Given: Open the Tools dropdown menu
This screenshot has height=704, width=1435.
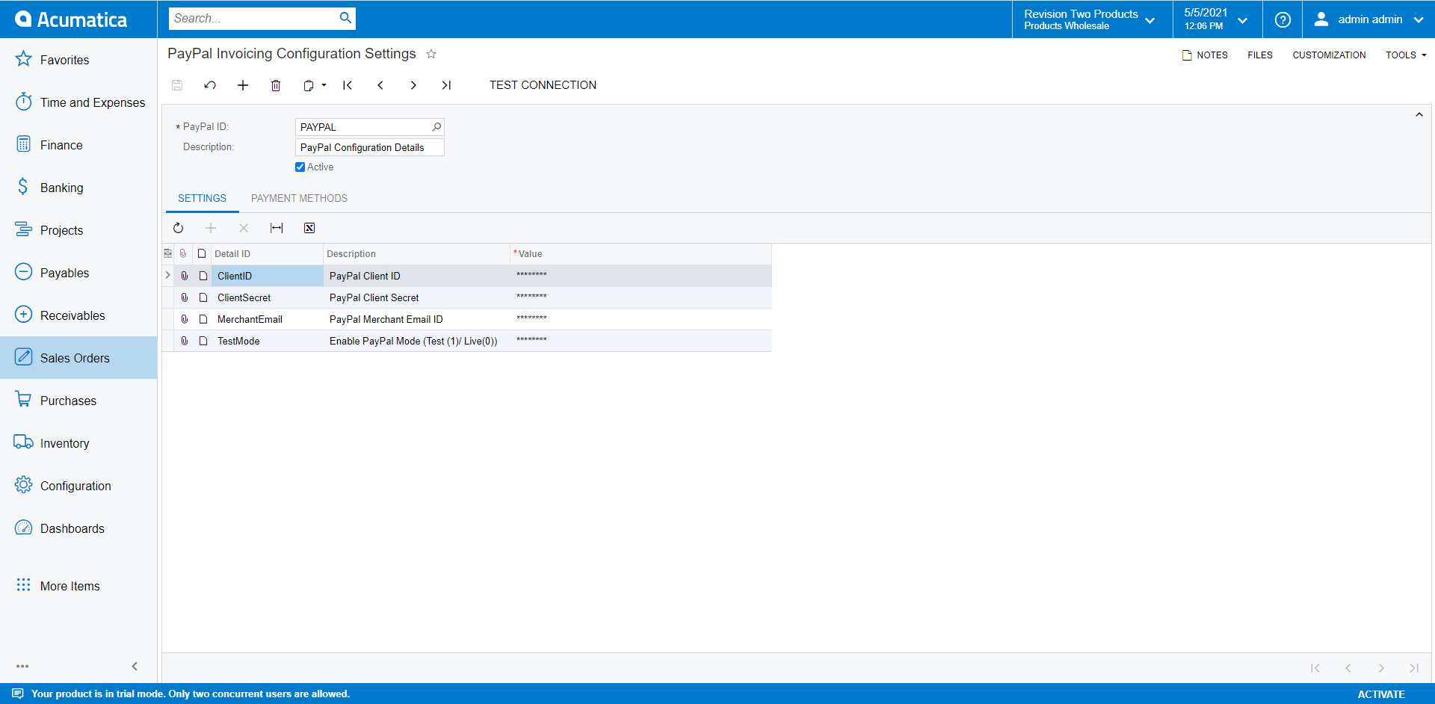Looking at the screenshot, I should pyautogui.click(x=1406, y=55).
